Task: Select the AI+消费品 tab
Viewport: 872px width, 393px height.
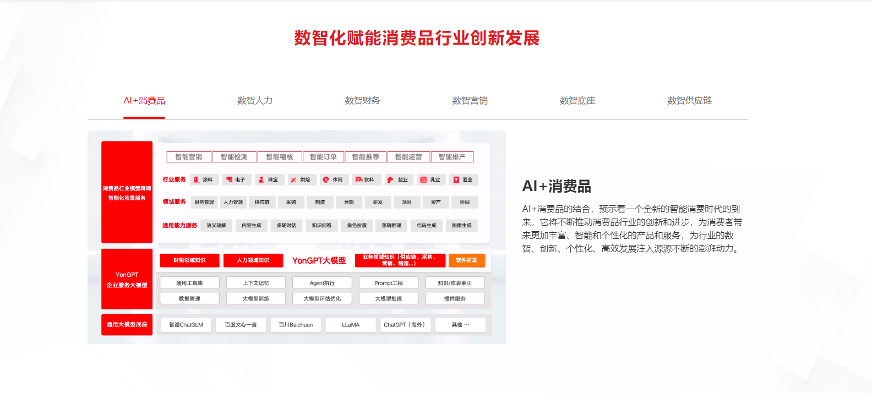Action: pos(144,101)
